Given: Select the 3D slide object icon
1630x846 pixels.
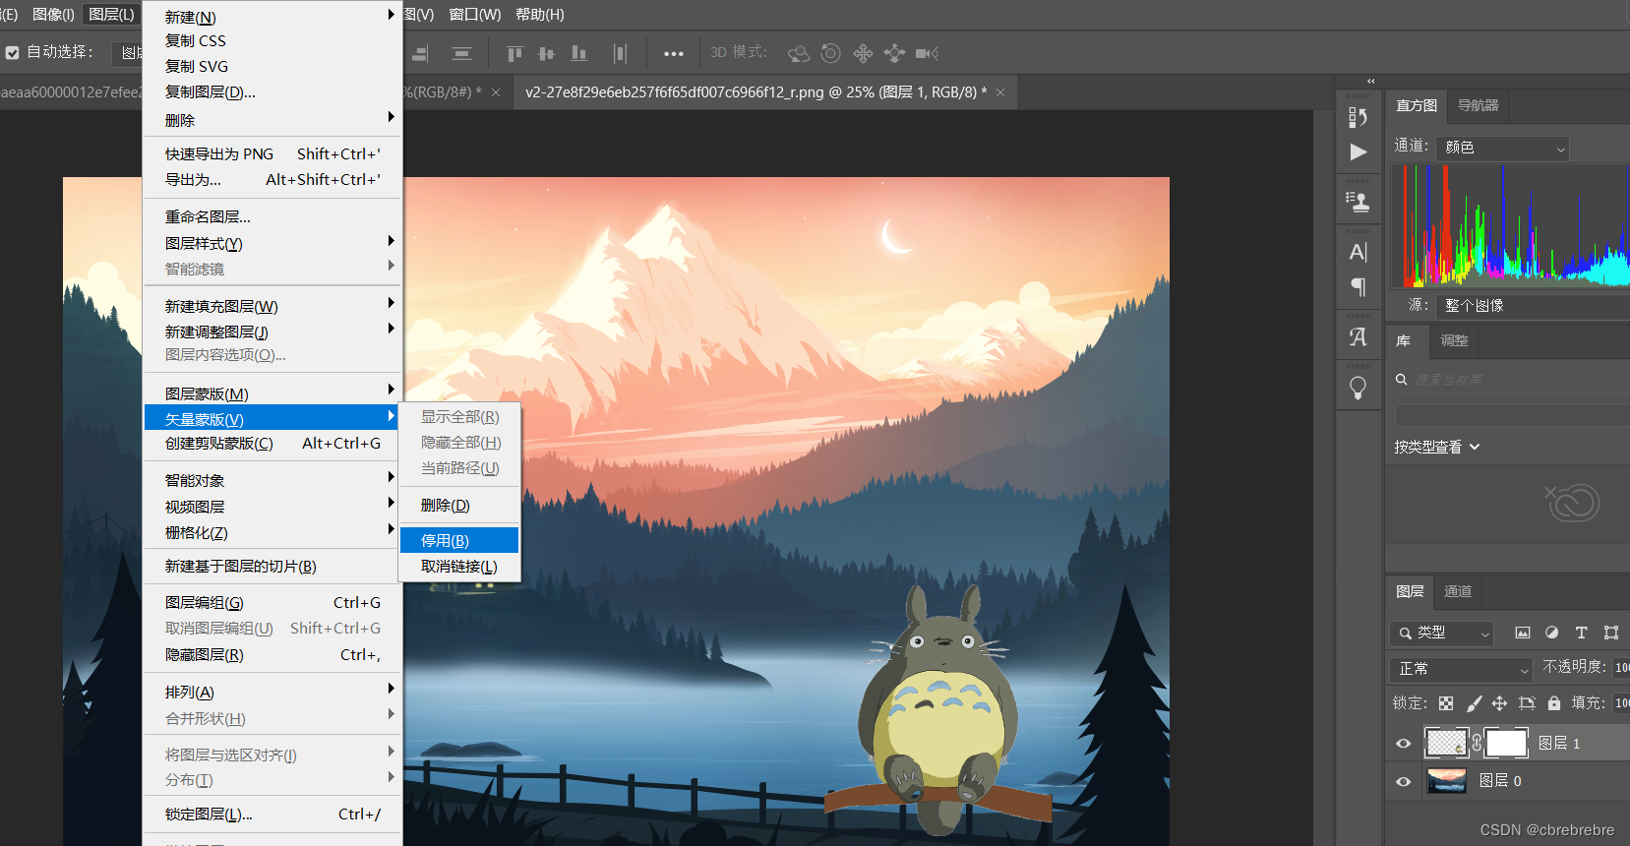Looking at the screenshot, I should click(x=894, y=53).
